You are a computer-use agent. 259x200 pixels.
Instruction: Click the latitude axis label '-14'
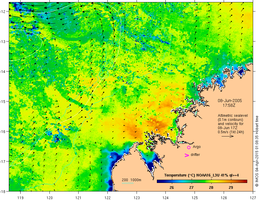click(x=4, y=71)
